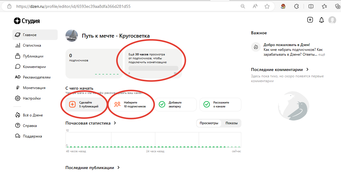Click Сделайте 5 публикаций step card
Viewport: 341px width, 185px height.
86,105
